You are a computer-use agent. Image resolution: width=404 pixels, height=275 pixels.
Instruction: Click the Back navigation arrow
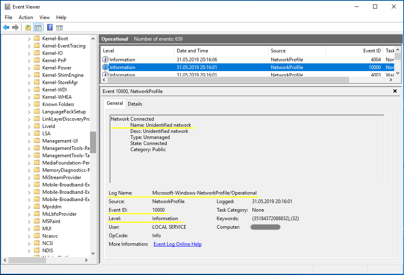6,27
